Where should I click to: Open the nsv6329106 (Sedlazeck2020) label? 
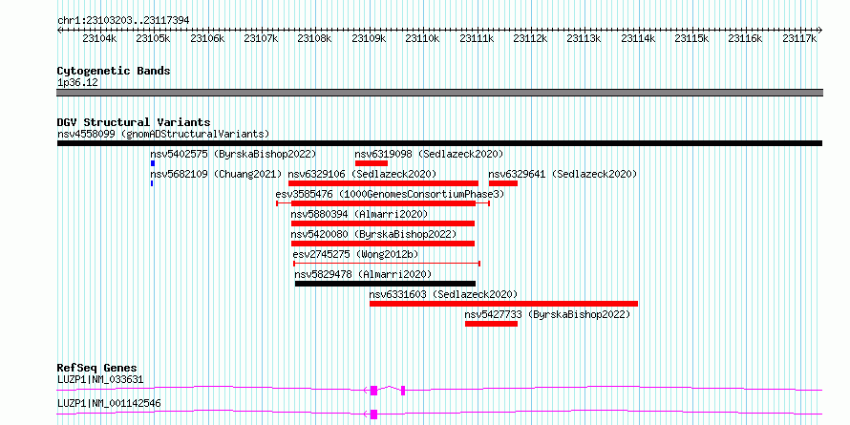pyautogui.click(x=362, y=174)
